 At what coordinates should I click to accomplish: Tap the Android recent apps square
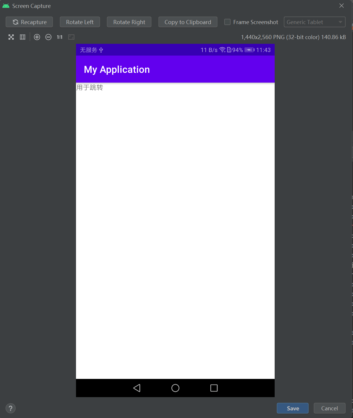[214, 388]
